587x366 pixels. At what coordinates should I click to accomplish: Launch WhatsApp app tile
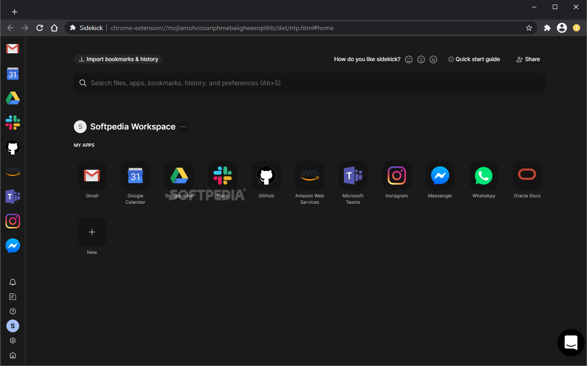(484, 175)
